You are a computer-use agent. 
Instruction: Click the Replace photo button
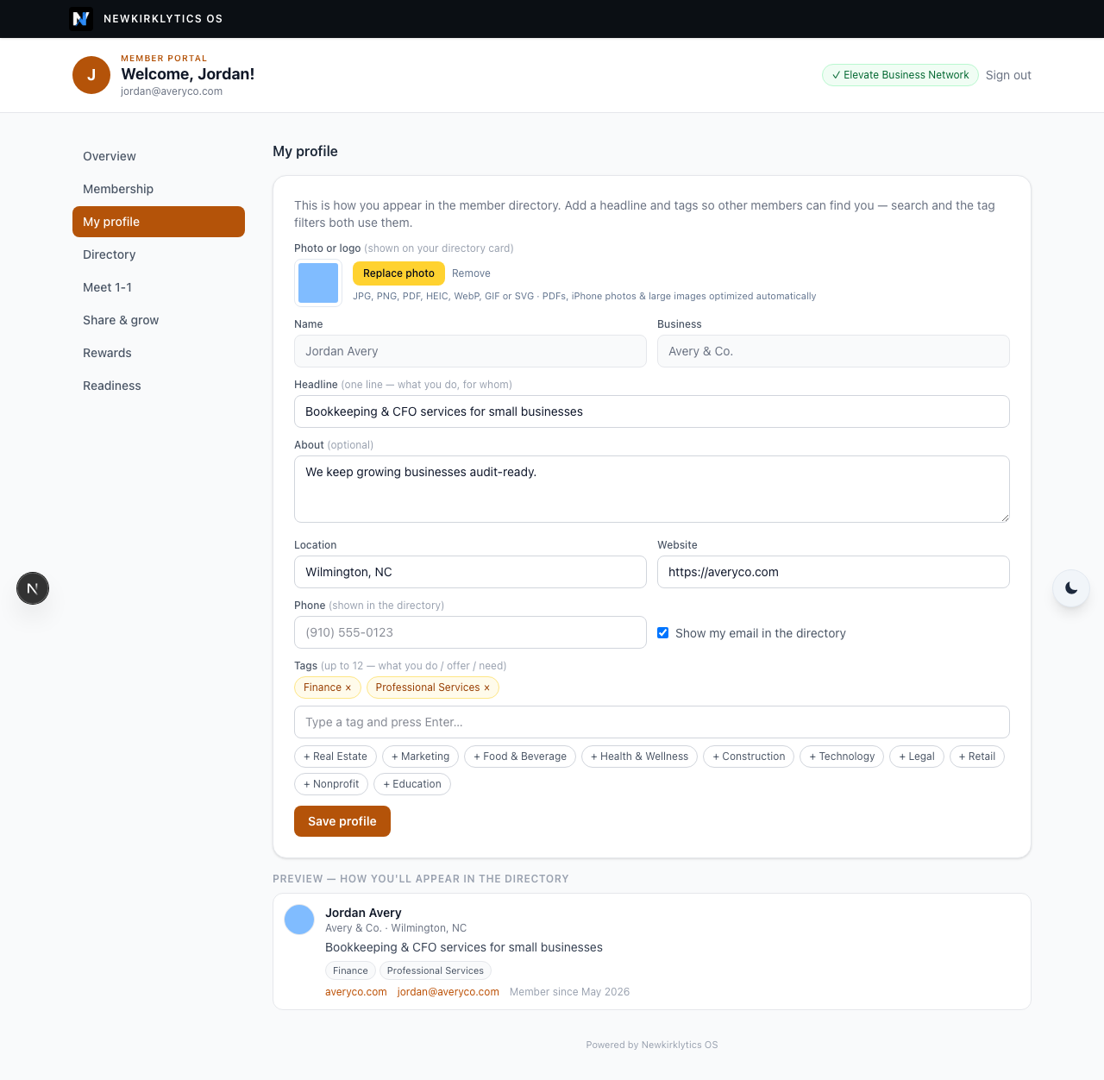(398, 273)
